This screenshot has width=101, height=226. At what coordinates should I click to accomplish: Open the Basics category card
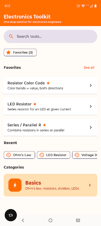click(x=50, y=185)
